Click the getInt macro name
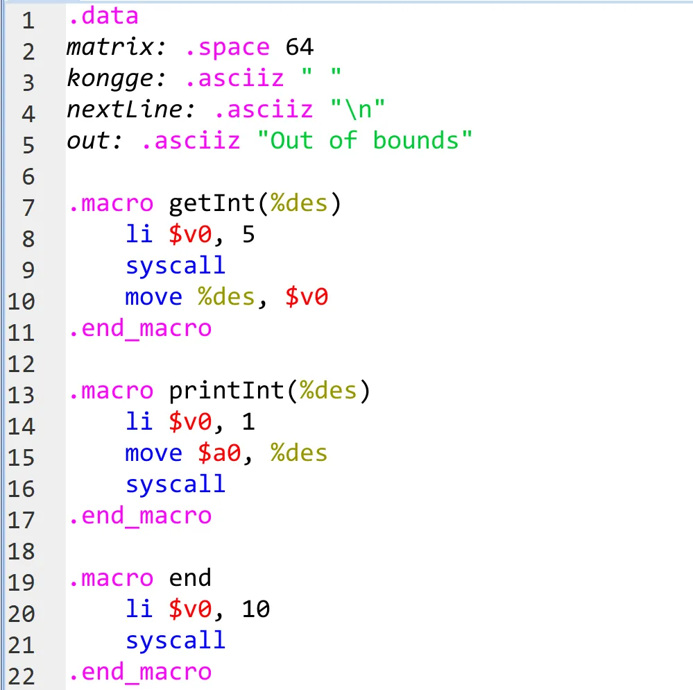The image size is (693, 690). tap(211, 203)
